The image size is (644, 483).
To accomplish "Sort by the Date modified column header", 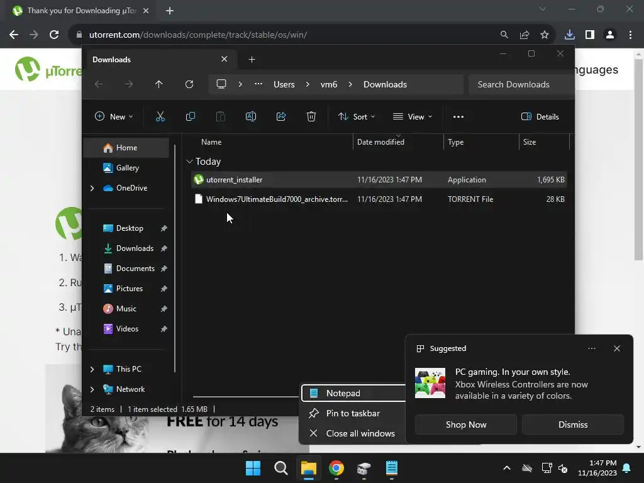I will (380, 142).
